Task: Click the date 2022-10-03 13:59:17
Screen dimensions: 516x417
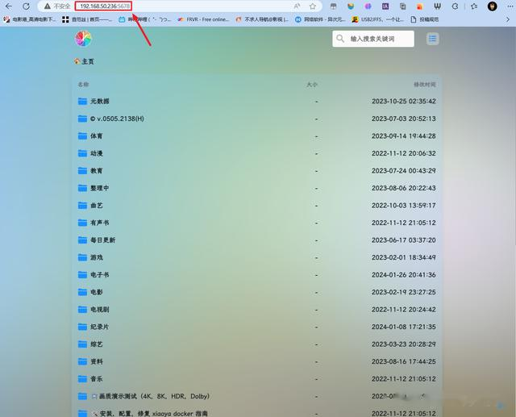Action: click(x=404, y=206)
